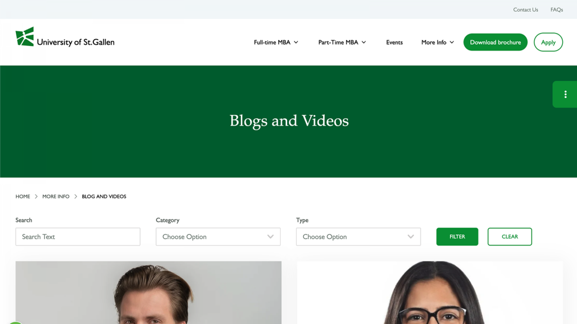The image size is (577, 324).
Task: Go to the Events page
Action: pos(394,42)
